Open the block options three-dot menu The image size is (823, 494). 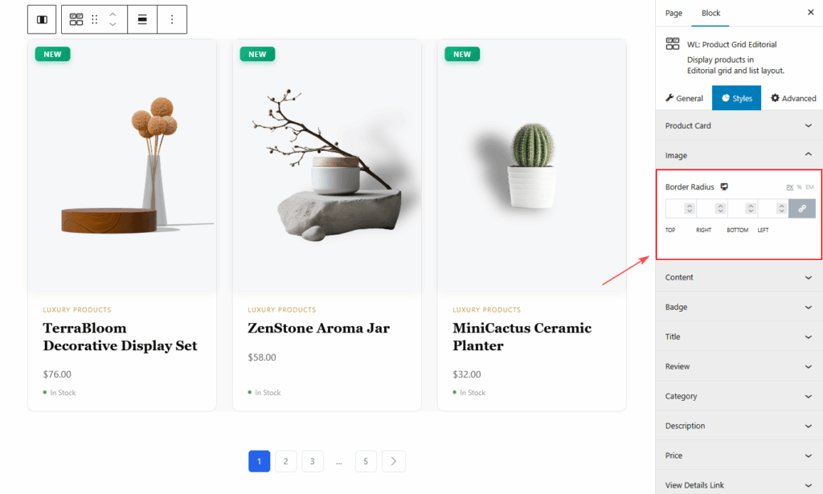point(172,19)
